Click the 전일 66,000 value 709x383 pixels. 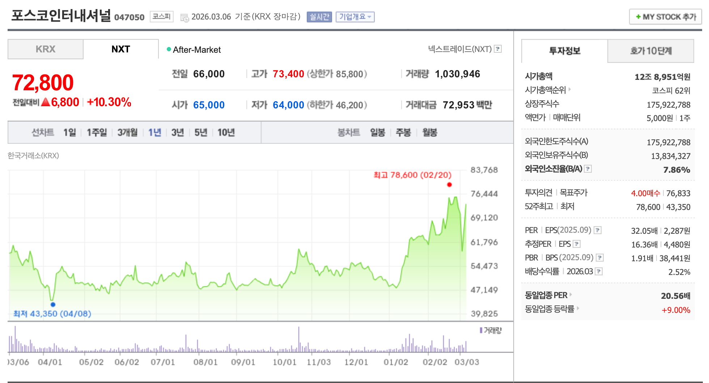coord(209,74)
